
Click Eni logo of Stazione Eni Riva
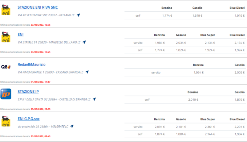click(x=6, y=10)
